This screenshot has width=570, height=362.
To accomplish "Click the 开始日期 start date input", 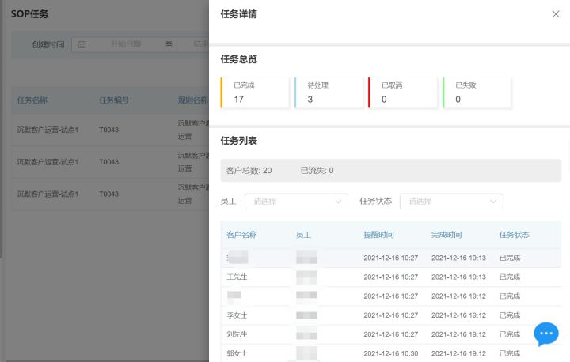I will [126, 45].
